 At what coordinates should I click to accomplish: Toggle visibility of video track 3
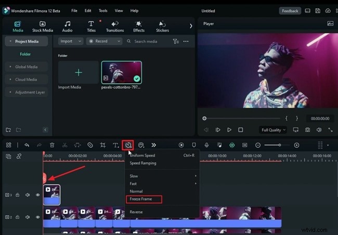[38, 195]
